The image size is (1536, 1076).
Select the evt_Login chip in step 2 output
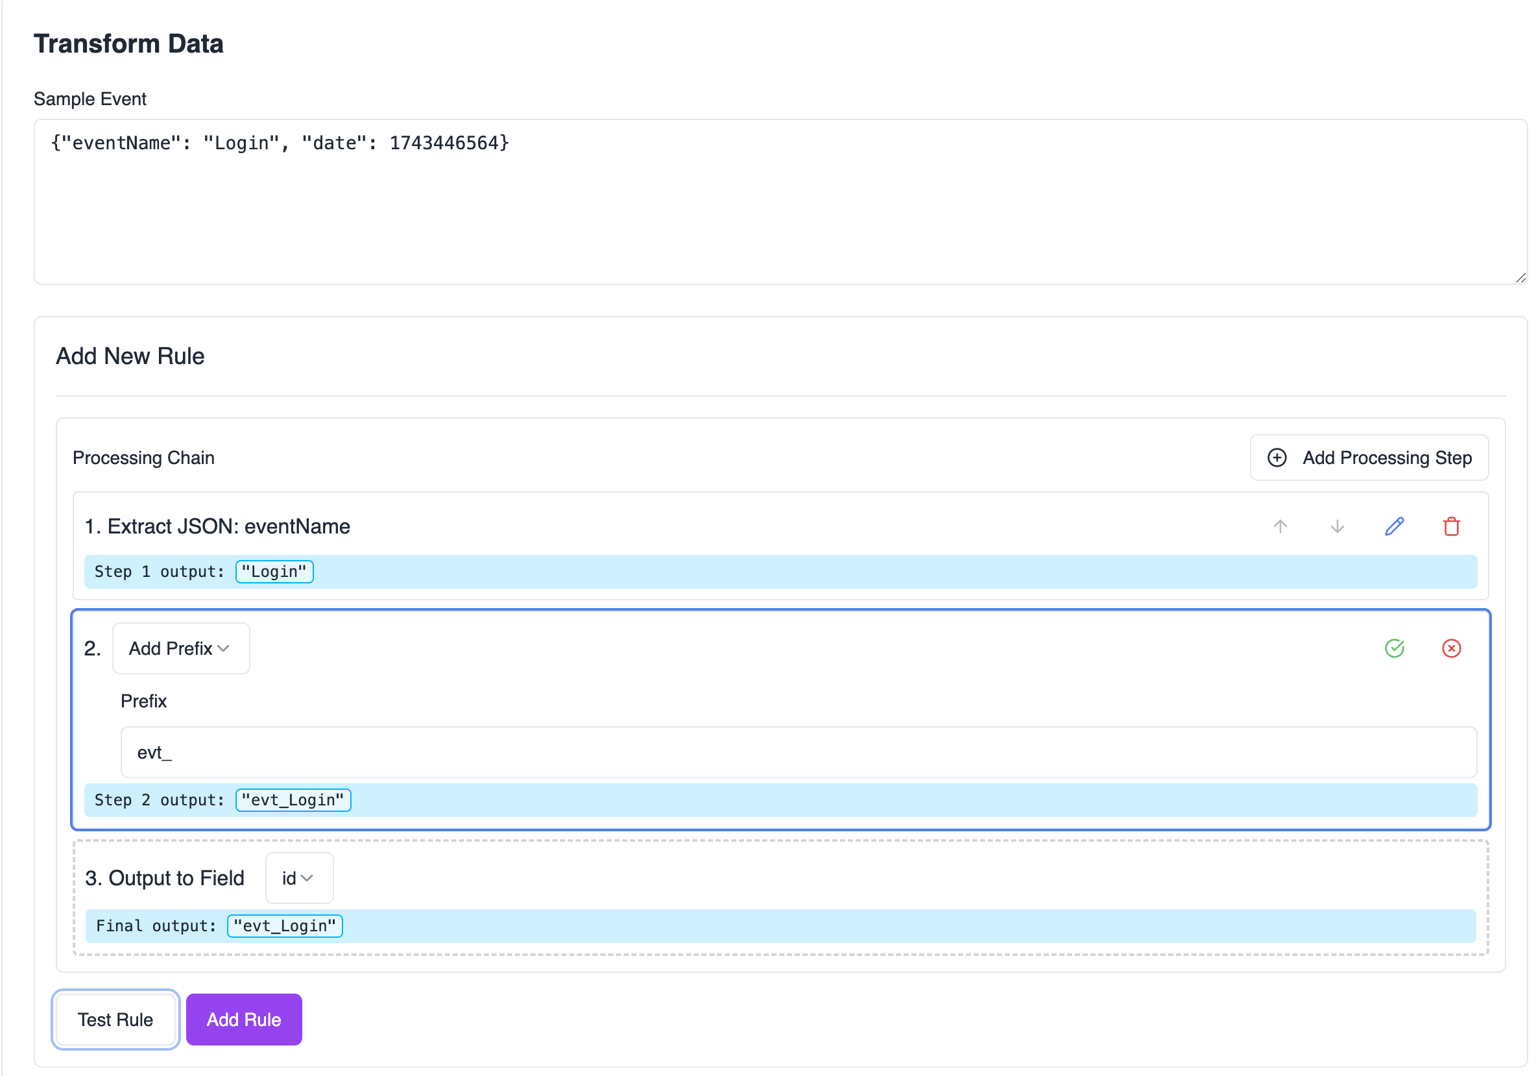(x=293, y=800)
